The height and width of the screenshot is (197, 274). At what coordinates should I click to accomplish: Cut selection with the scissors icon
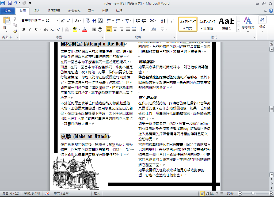click(15, 19)
